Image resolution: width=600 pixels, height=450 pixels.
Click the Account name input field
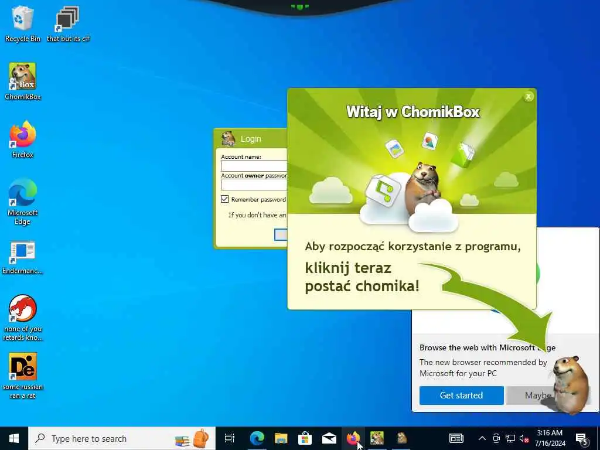254,166
